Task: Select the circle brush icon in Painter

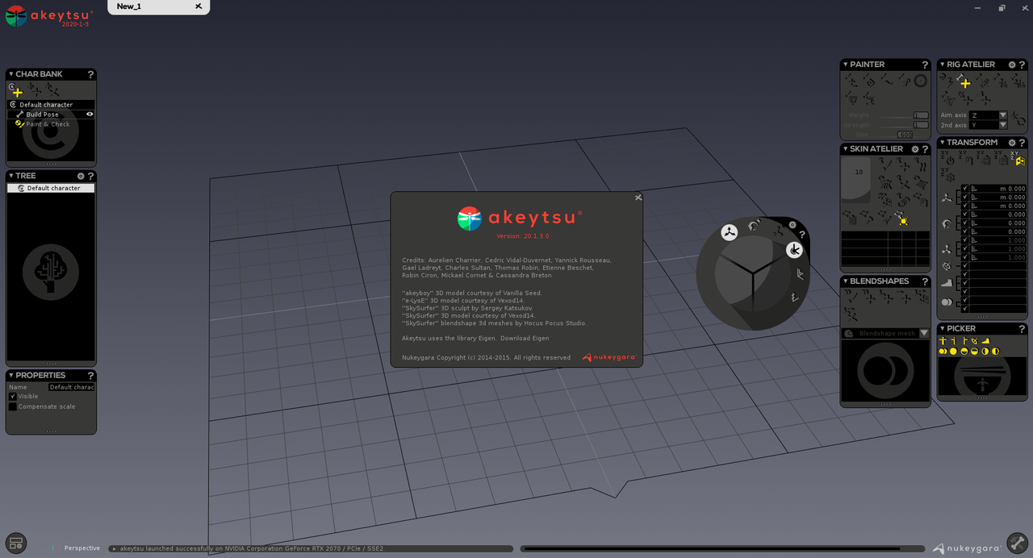Action: click(x=920, y=81)
